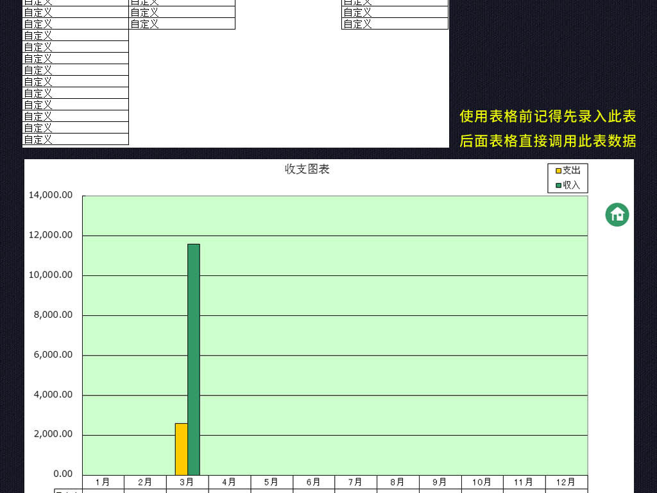Click the 2,000.00 axis value
This screenshot has width=657, height=493.
click(53, 434)
